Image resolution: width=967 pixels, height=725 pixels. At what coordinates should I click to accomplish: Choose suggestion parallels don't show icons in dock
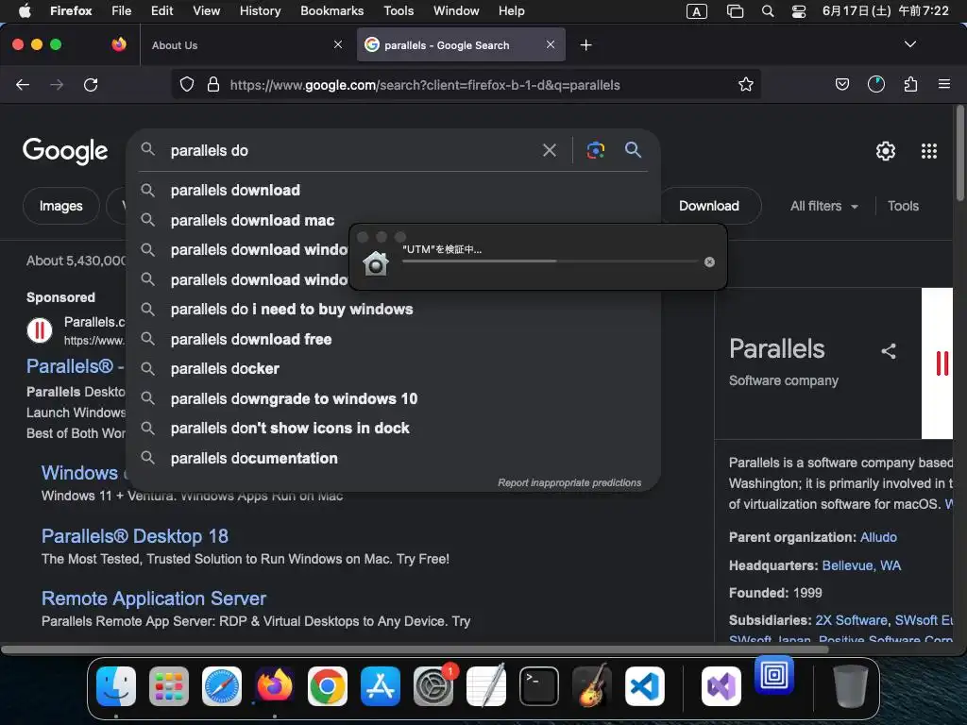393,429
